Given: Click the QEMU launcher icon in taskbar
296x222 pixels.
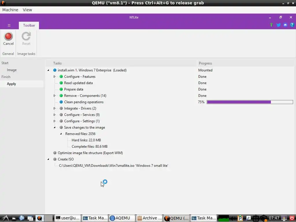Looking at the screenshot, I should [40, 218].
